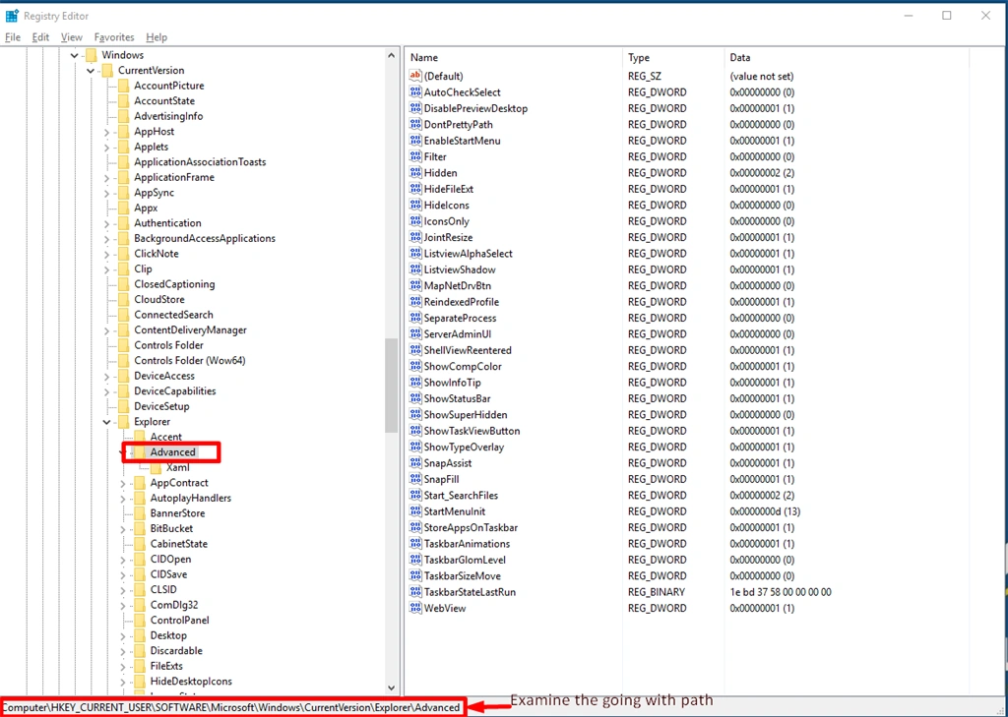Click the binary icon for TaskbarStateLastRun
The height and width of the screenshot is (717, 1008).
[415, 592]
